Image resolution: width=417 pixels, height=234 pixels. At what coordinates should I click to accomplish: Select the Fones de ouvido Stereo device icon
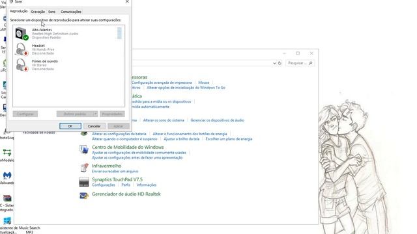click(22, 65)
